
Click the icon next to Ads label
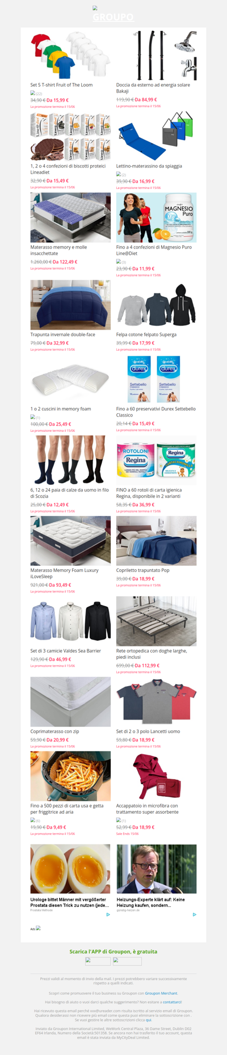tap(38, 928)
